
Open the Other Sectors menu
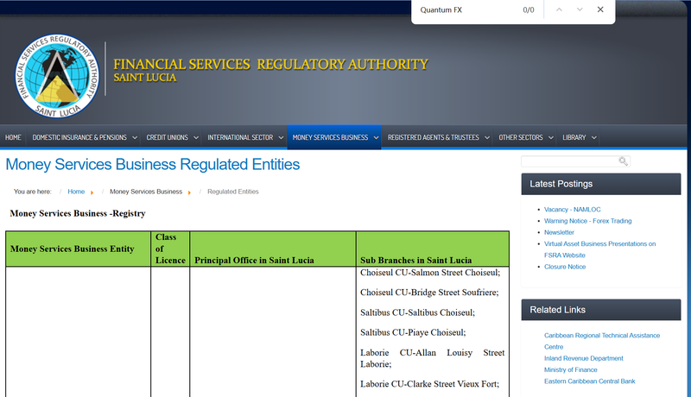521,137
